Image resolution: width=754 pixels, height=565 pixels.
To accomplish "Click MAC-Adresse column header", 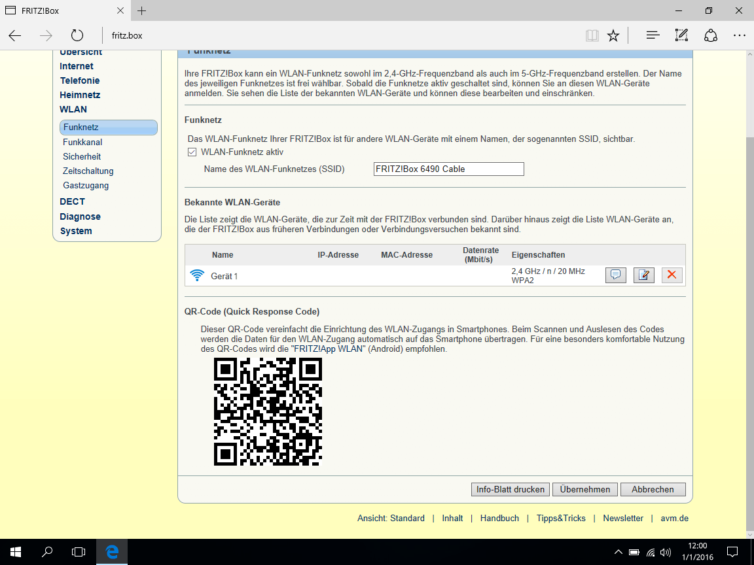I will coord(407,255).
